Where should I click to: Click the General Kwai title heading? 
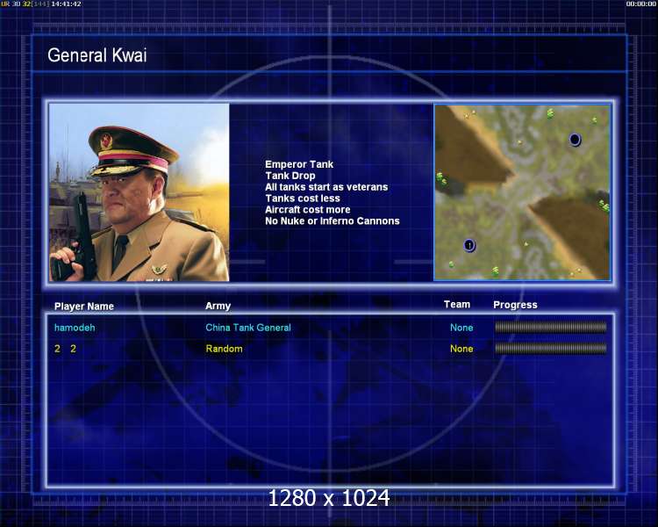[x=97, y=55]
